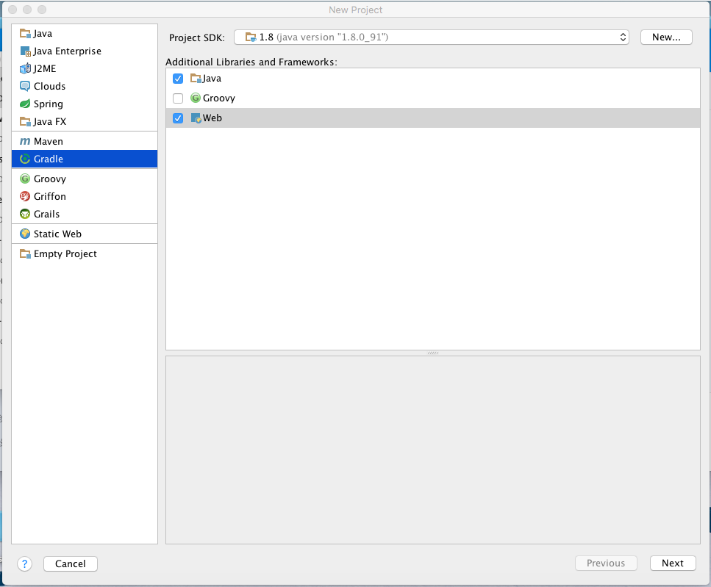711x587 pixels.
Task: Uncheck the Web framework checkbox
Action: point(178,118)
